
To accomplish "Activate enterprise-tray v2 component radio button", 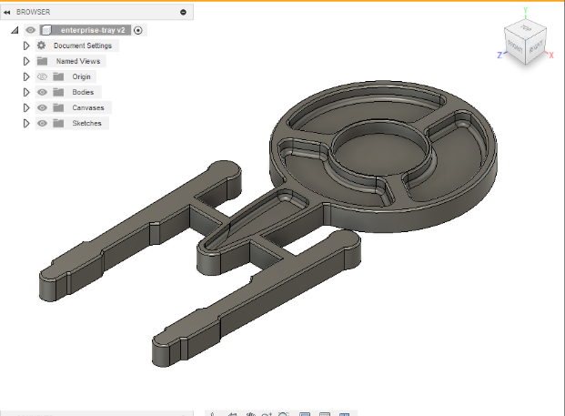I will tap(137, 30).
